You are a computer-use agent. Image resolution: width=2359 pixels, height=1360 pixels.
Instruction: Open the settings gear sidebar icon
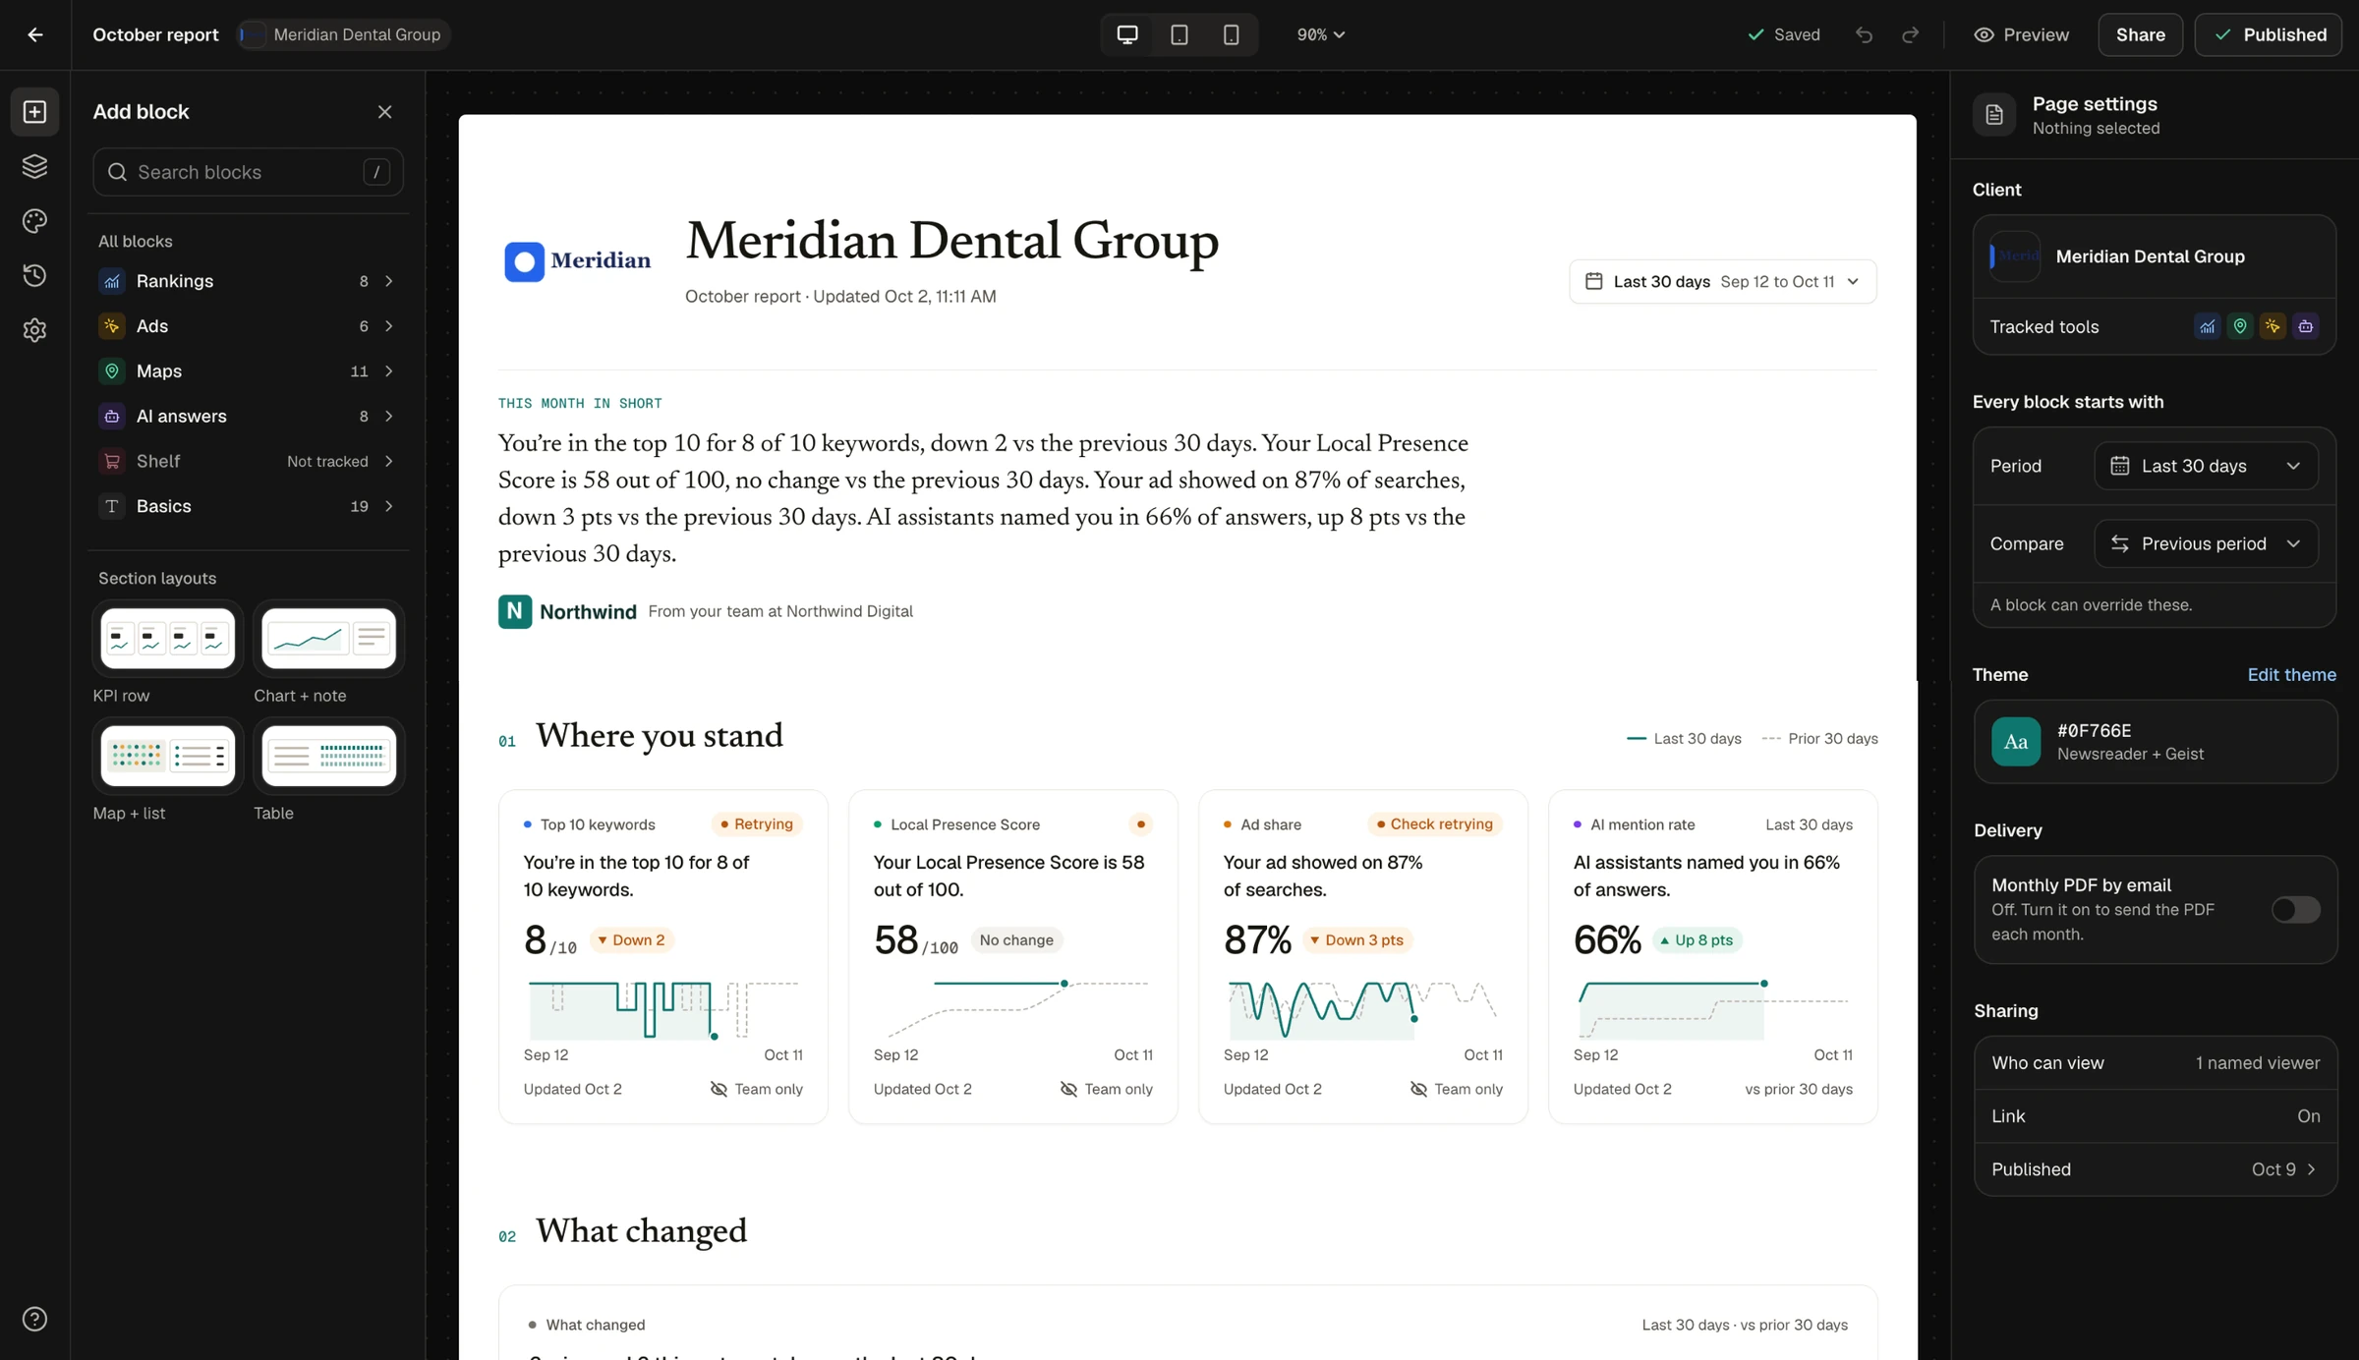[x=34, y=330]
